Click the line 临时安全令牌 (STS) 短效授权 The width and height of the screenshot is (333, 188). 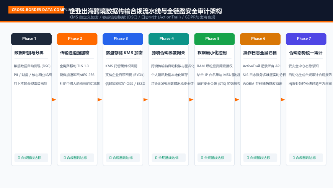pos(219,84)
